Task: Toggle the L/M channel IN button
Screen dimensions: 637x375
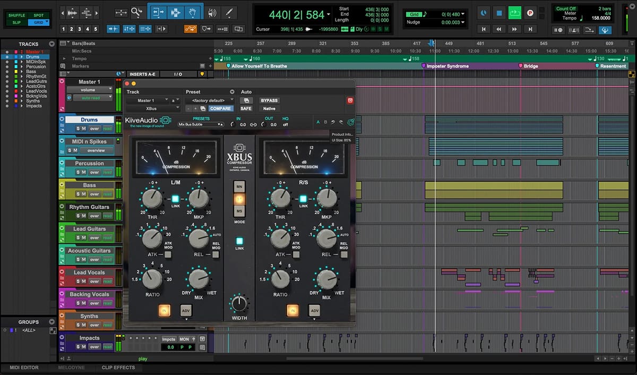Action: tap(164, 310)
